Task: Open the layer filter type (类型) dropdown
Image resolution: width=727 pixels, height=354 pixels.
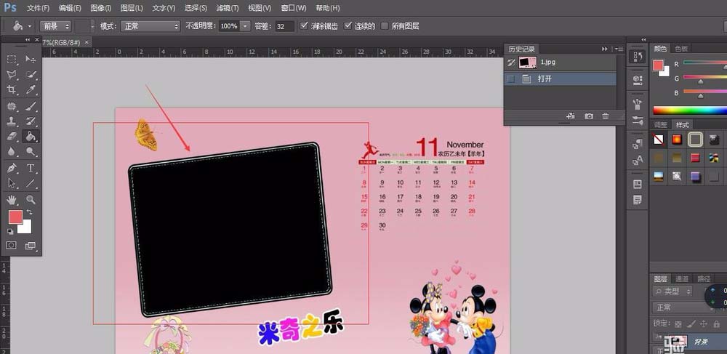Action: click(x=672, y=291)
